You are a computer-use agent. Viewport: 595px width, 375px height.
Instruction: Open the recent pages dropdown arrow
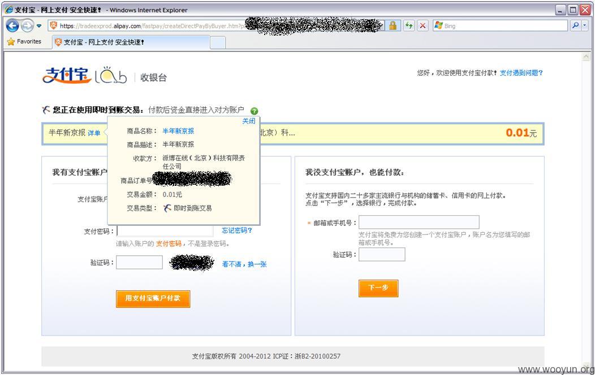pyautogui.click(x=39, y=26)
